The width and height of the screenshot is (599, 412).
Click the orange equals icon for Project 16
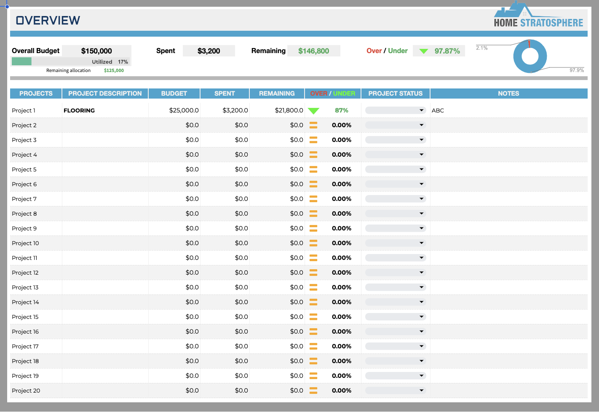(x=313, y=332)
